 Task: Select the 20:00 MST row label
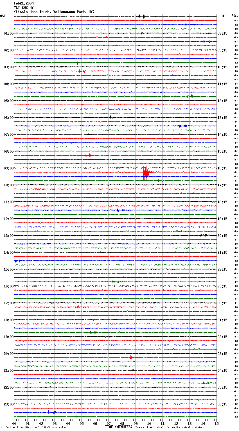point(9,354)
